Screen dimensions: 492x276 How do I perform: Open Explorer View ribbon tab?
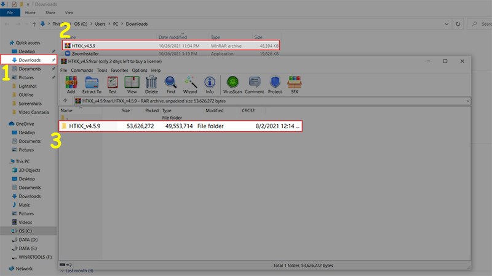(x=69, y=12)
